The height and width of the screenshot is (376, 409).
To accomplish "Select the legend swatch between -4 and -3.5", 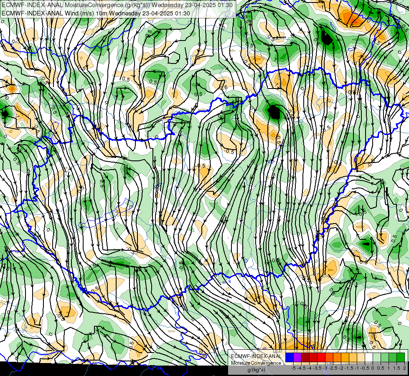I will (x=313, y=357).
